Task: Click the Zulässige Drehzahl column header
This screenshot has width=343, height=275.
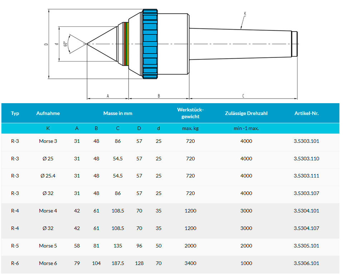Action: pyautogui.click(x=246, y=113)
